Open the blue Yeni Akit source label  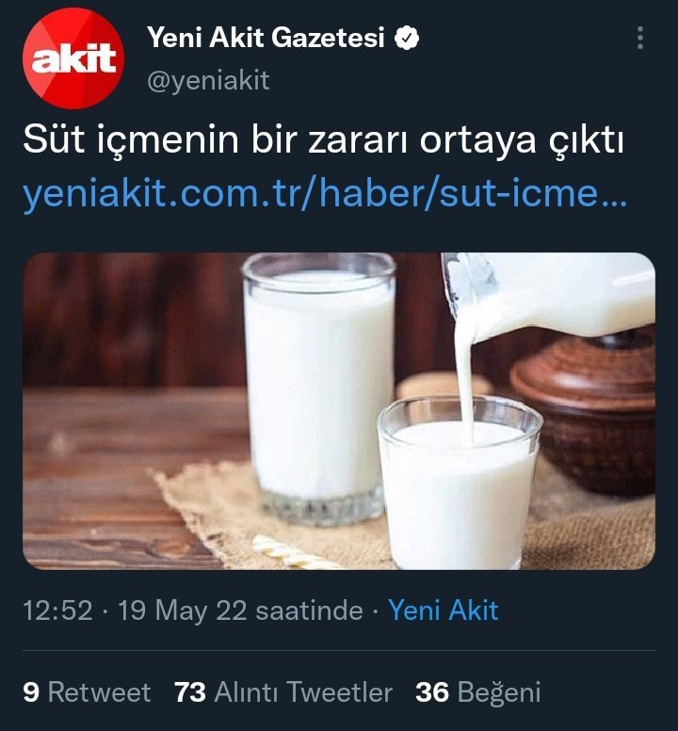tap(444, 609)
